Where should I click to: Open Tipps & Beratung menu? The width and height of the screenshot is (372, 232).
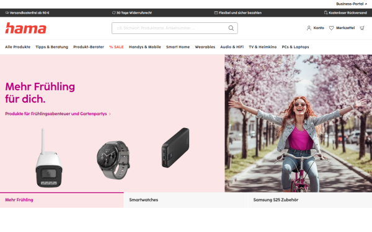(x=51, y=47)
